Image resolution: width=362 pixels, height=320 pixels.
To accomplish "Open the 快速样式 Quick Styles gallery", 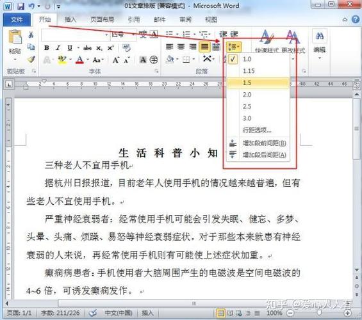I will pyautogui.click(x=267, y=42).
